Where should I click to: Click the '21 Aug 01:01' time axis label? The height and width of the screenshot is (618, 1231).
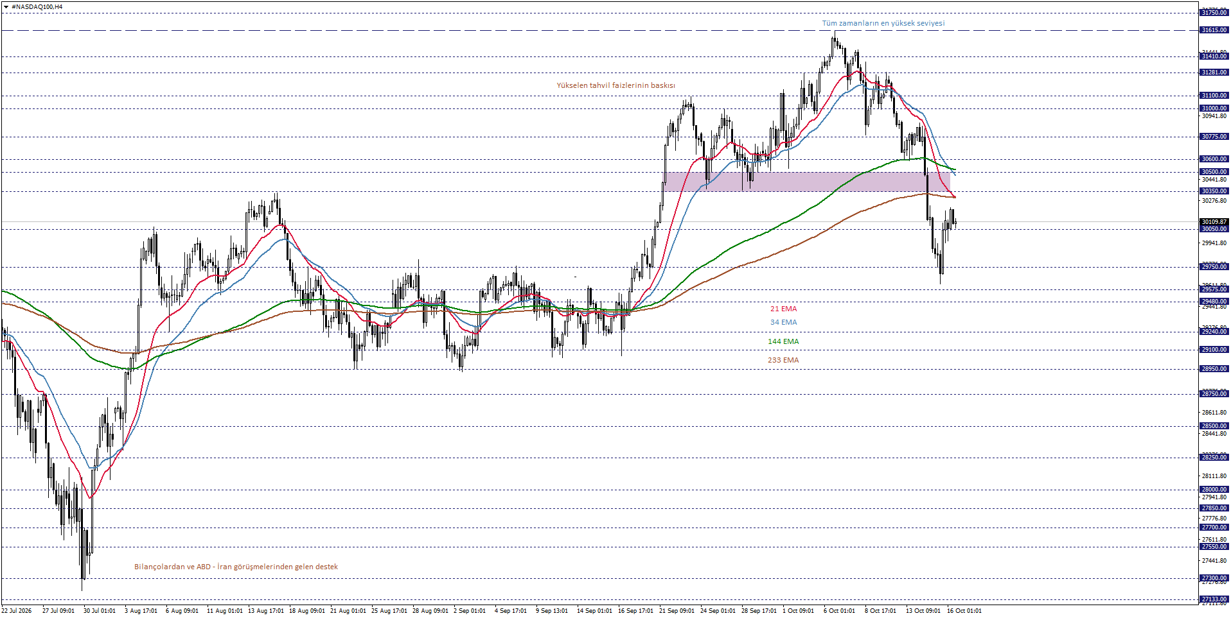pos(348,611)
